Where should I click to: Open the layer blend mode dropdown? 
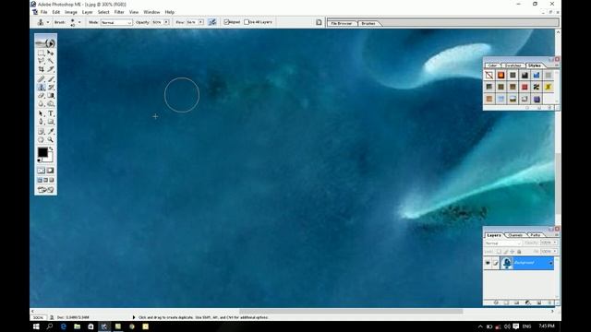pos(502,243)
